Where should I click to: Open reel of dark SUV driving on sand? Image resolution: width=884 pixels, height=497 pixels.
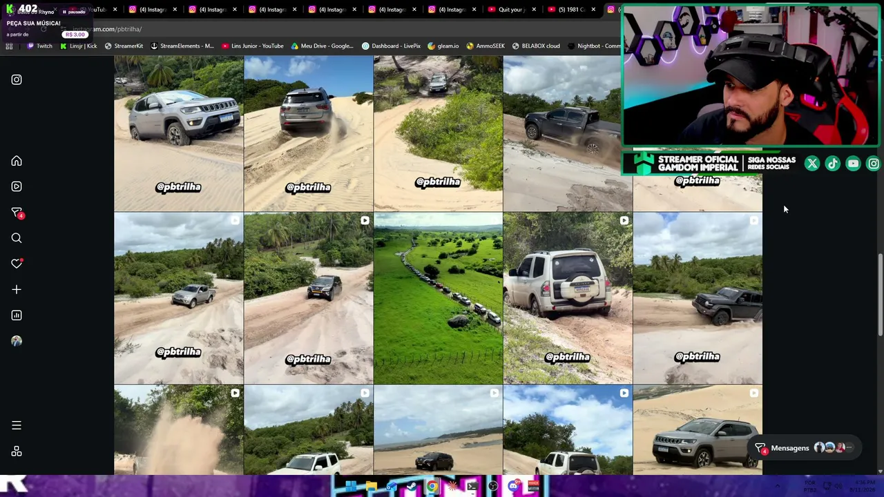click(x=308, y=298)
